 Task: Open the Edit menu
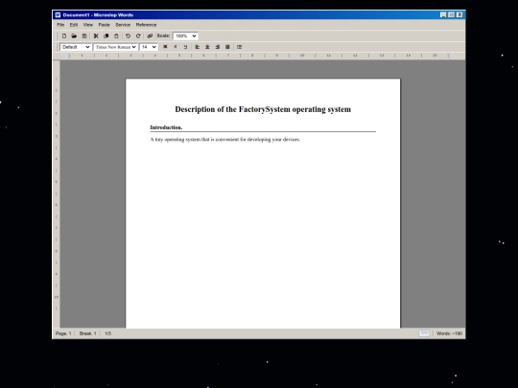click(74, 25)
